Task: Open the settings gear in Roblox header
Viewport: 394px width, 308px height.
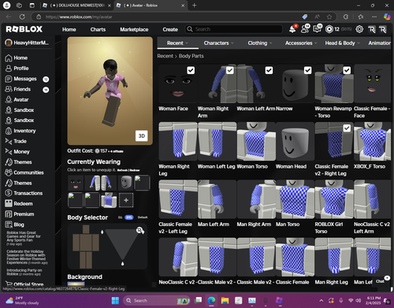Action: click(359, 29)
